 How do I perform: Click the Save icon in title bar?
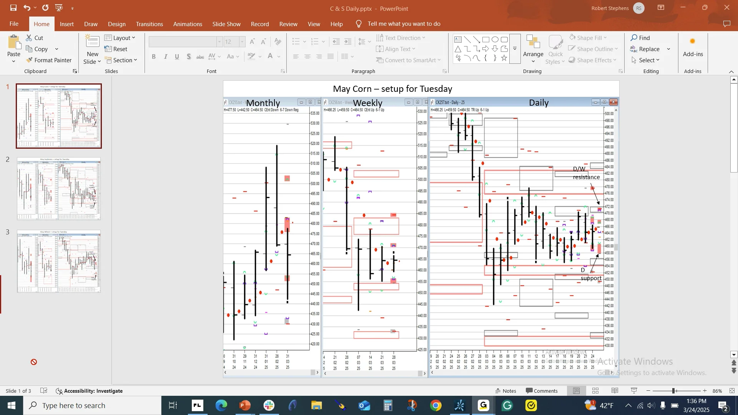click(13, 8)
